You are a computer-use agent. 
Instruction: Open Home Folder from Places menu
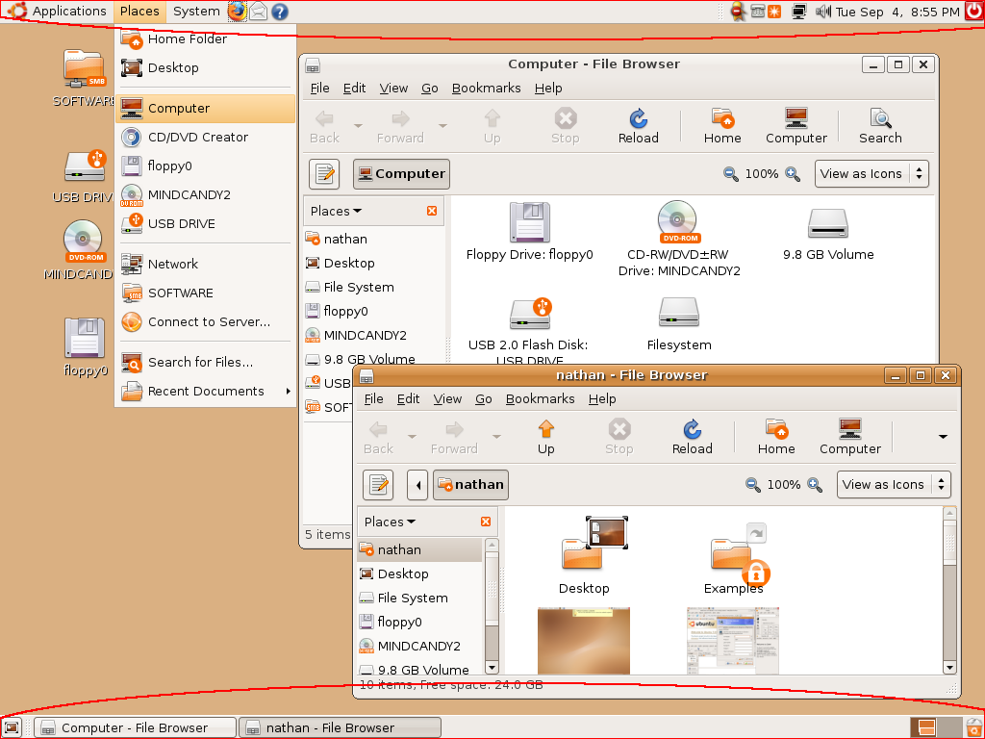pyautogui.click(x=205, y=38)
